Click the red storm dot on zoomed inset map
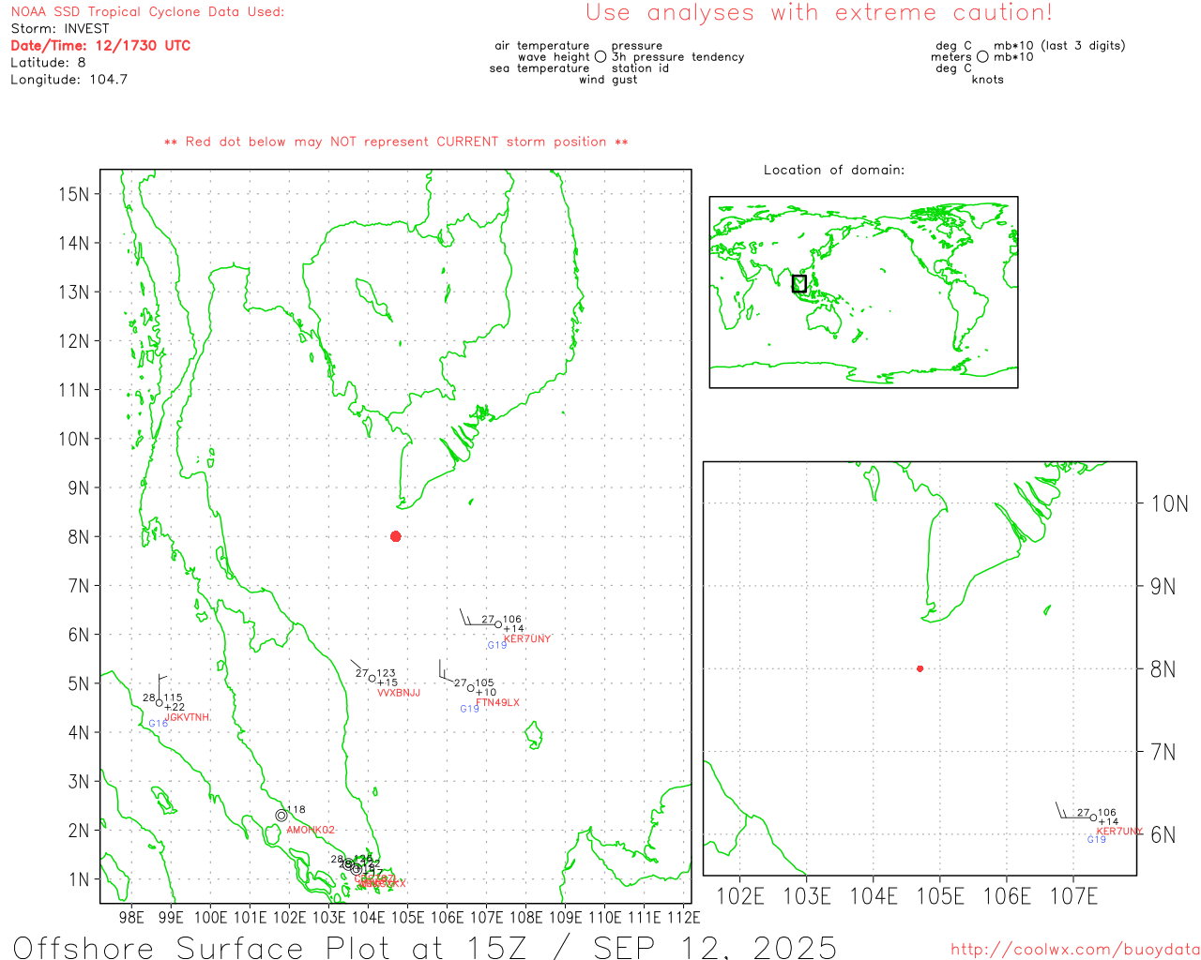This screenshot has height=960, width=1201. click(920, 668)
